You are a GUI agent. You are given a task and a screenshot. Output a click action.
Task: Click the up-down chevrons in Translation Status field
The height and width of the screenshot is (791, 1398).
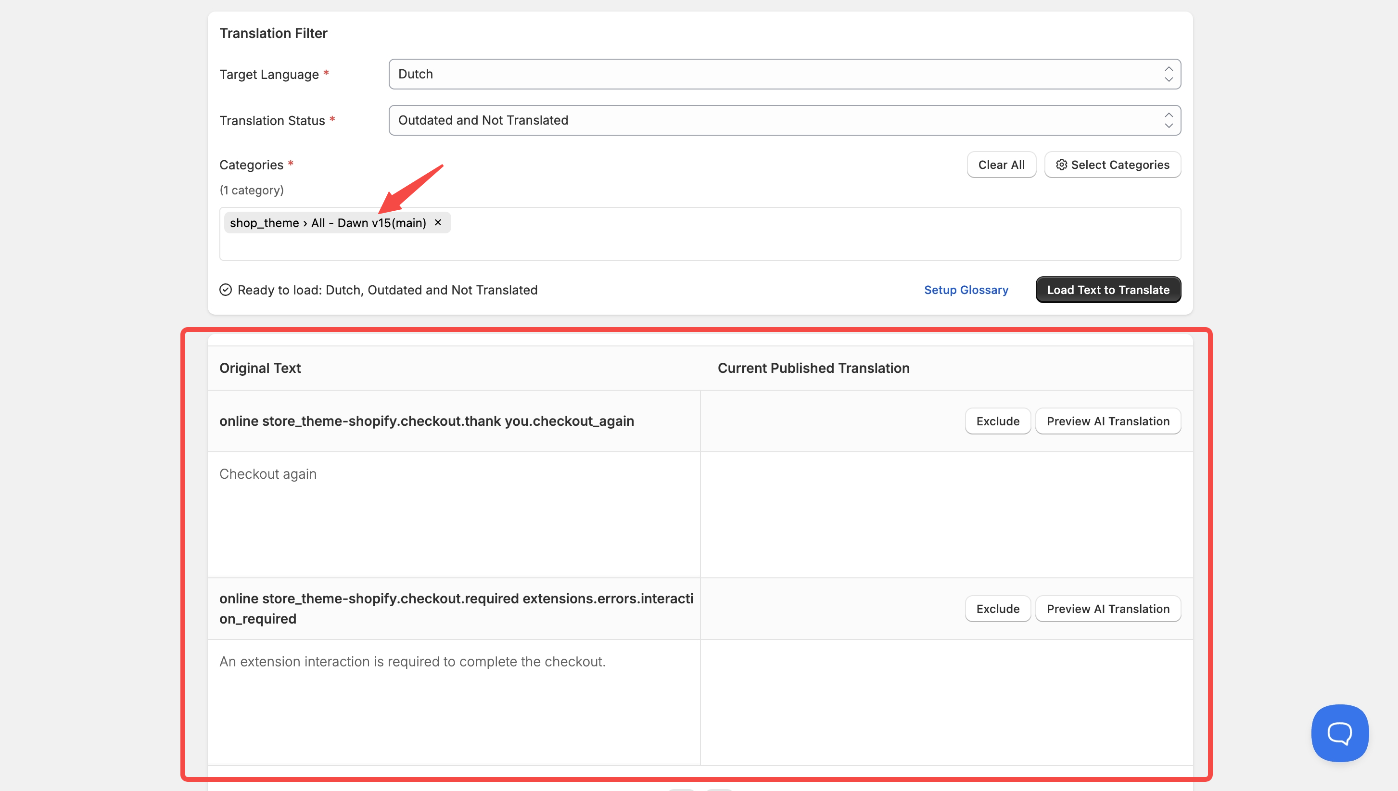(1168, 120)
